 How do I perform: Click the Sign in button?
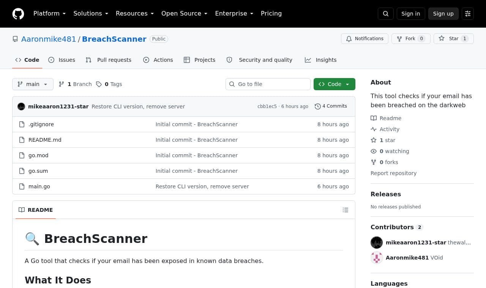tap(411, 14)
